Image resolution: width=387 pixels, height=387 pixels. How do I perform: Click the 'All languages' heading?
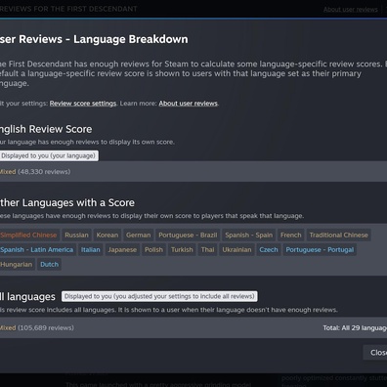(27, 297)
